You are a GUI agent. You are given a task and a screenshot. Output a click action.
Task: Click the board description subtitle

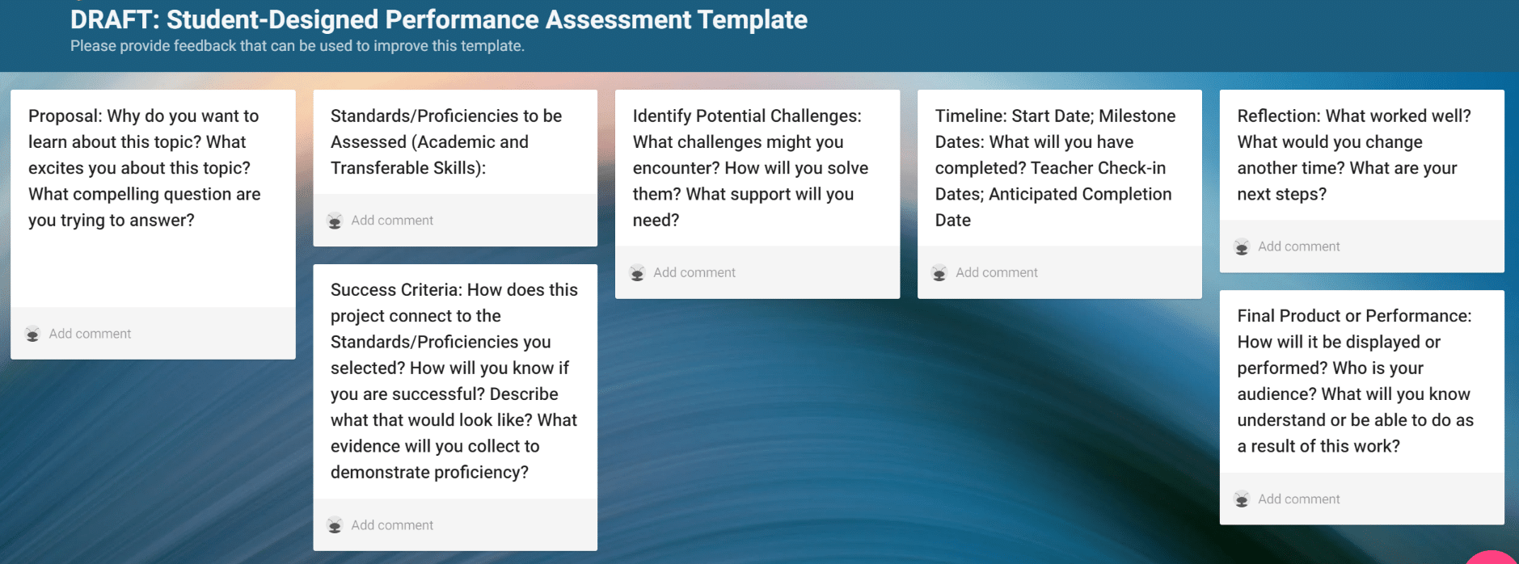(297, 46)
